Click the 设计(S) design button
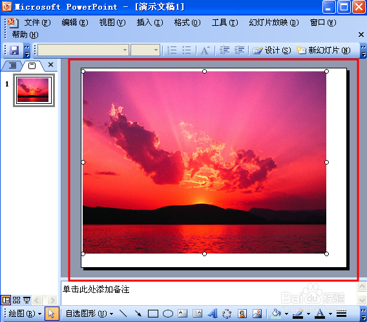The height and width of the screenshot is (322, 367). (x=272, y=50)
